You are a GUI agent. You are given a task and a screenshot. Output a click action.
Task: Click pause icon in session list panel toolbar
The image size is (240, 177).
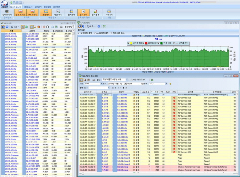tap(7, 27)
